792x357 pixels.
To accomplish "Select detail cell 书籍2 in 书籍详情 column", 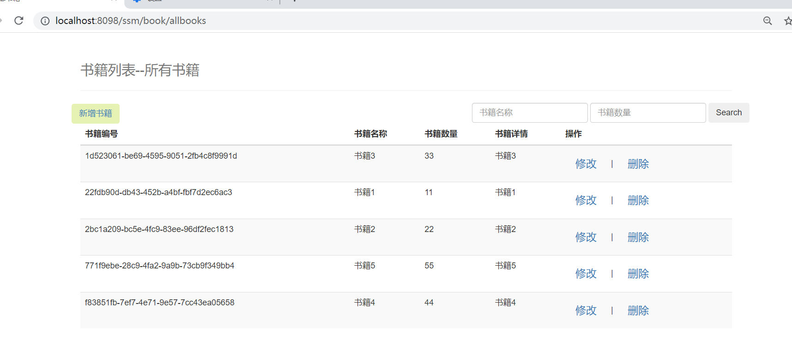I will point(506,229).
